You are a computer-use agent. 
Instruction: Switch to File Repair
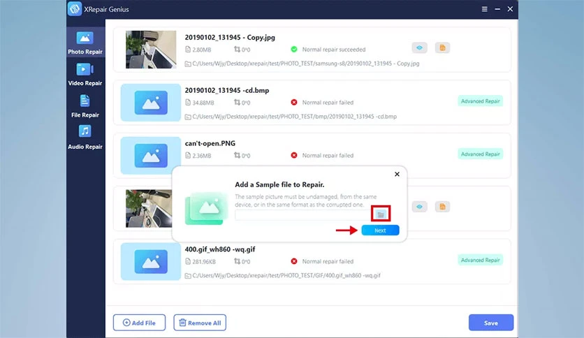[x=85, y=106]
